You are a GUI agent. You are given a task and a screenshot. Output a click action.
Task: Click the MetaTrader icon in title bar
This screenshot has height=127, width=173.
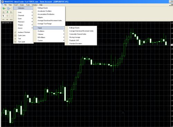point(2,2)
